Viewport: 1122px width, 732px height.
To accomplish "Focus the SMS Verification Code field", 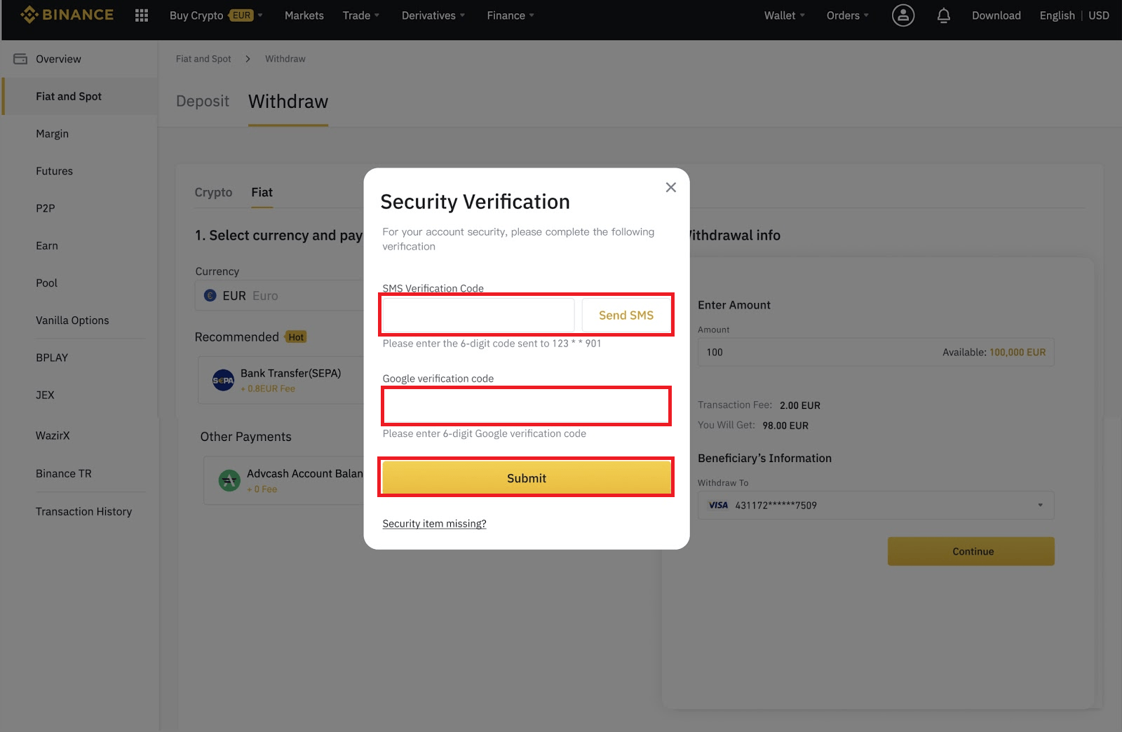I will (478, 315).
